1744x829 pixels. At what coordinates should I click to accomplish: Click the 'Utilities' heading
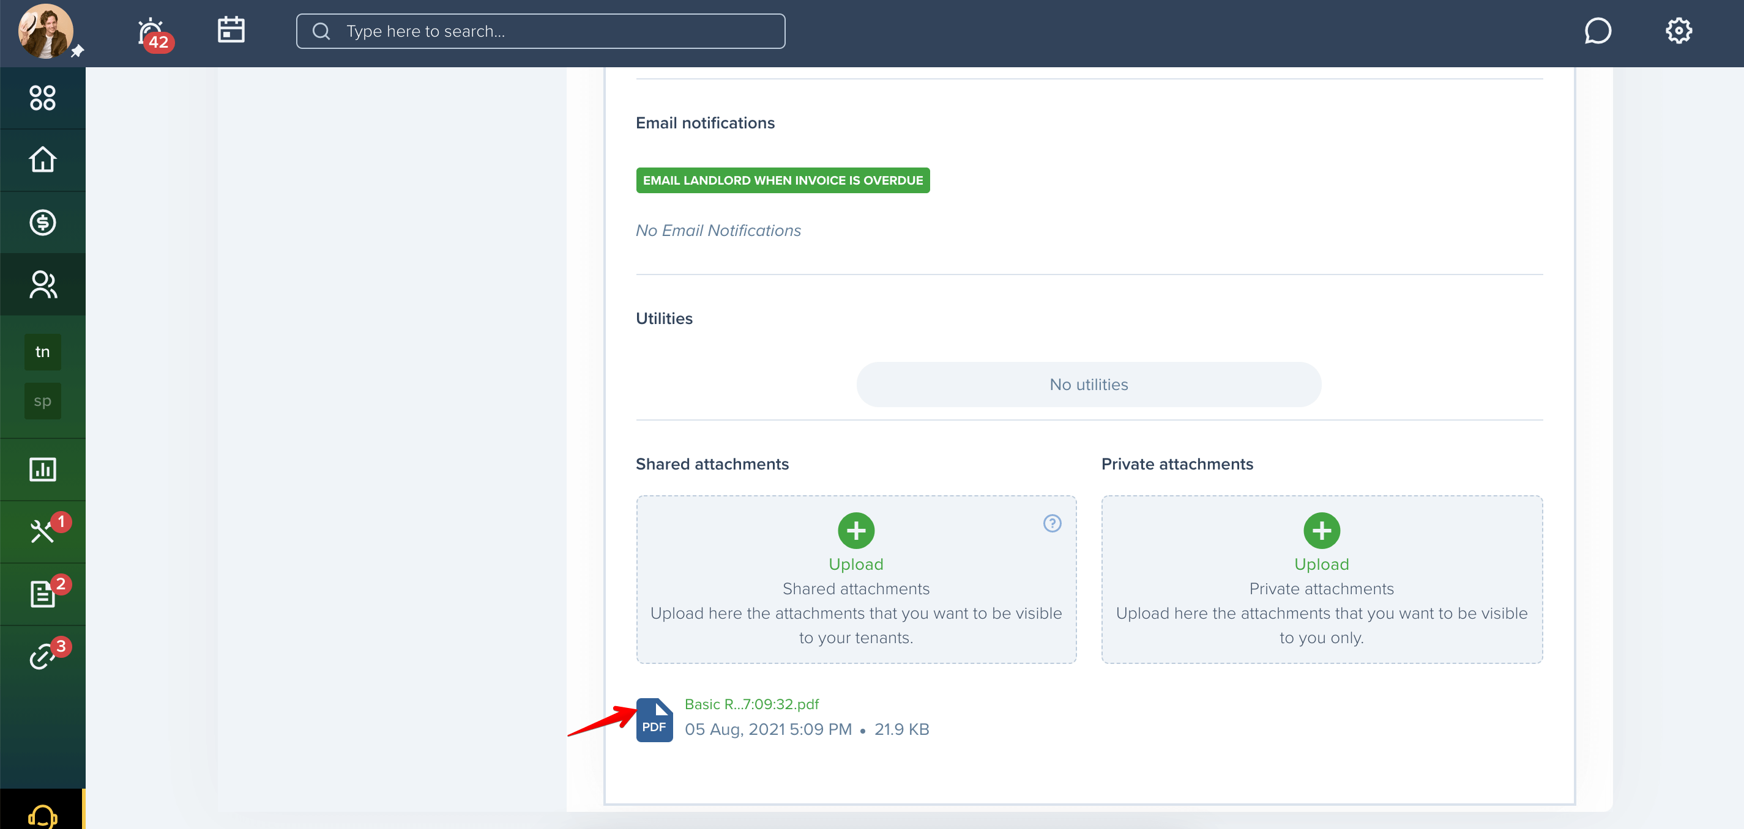point(663,319)
